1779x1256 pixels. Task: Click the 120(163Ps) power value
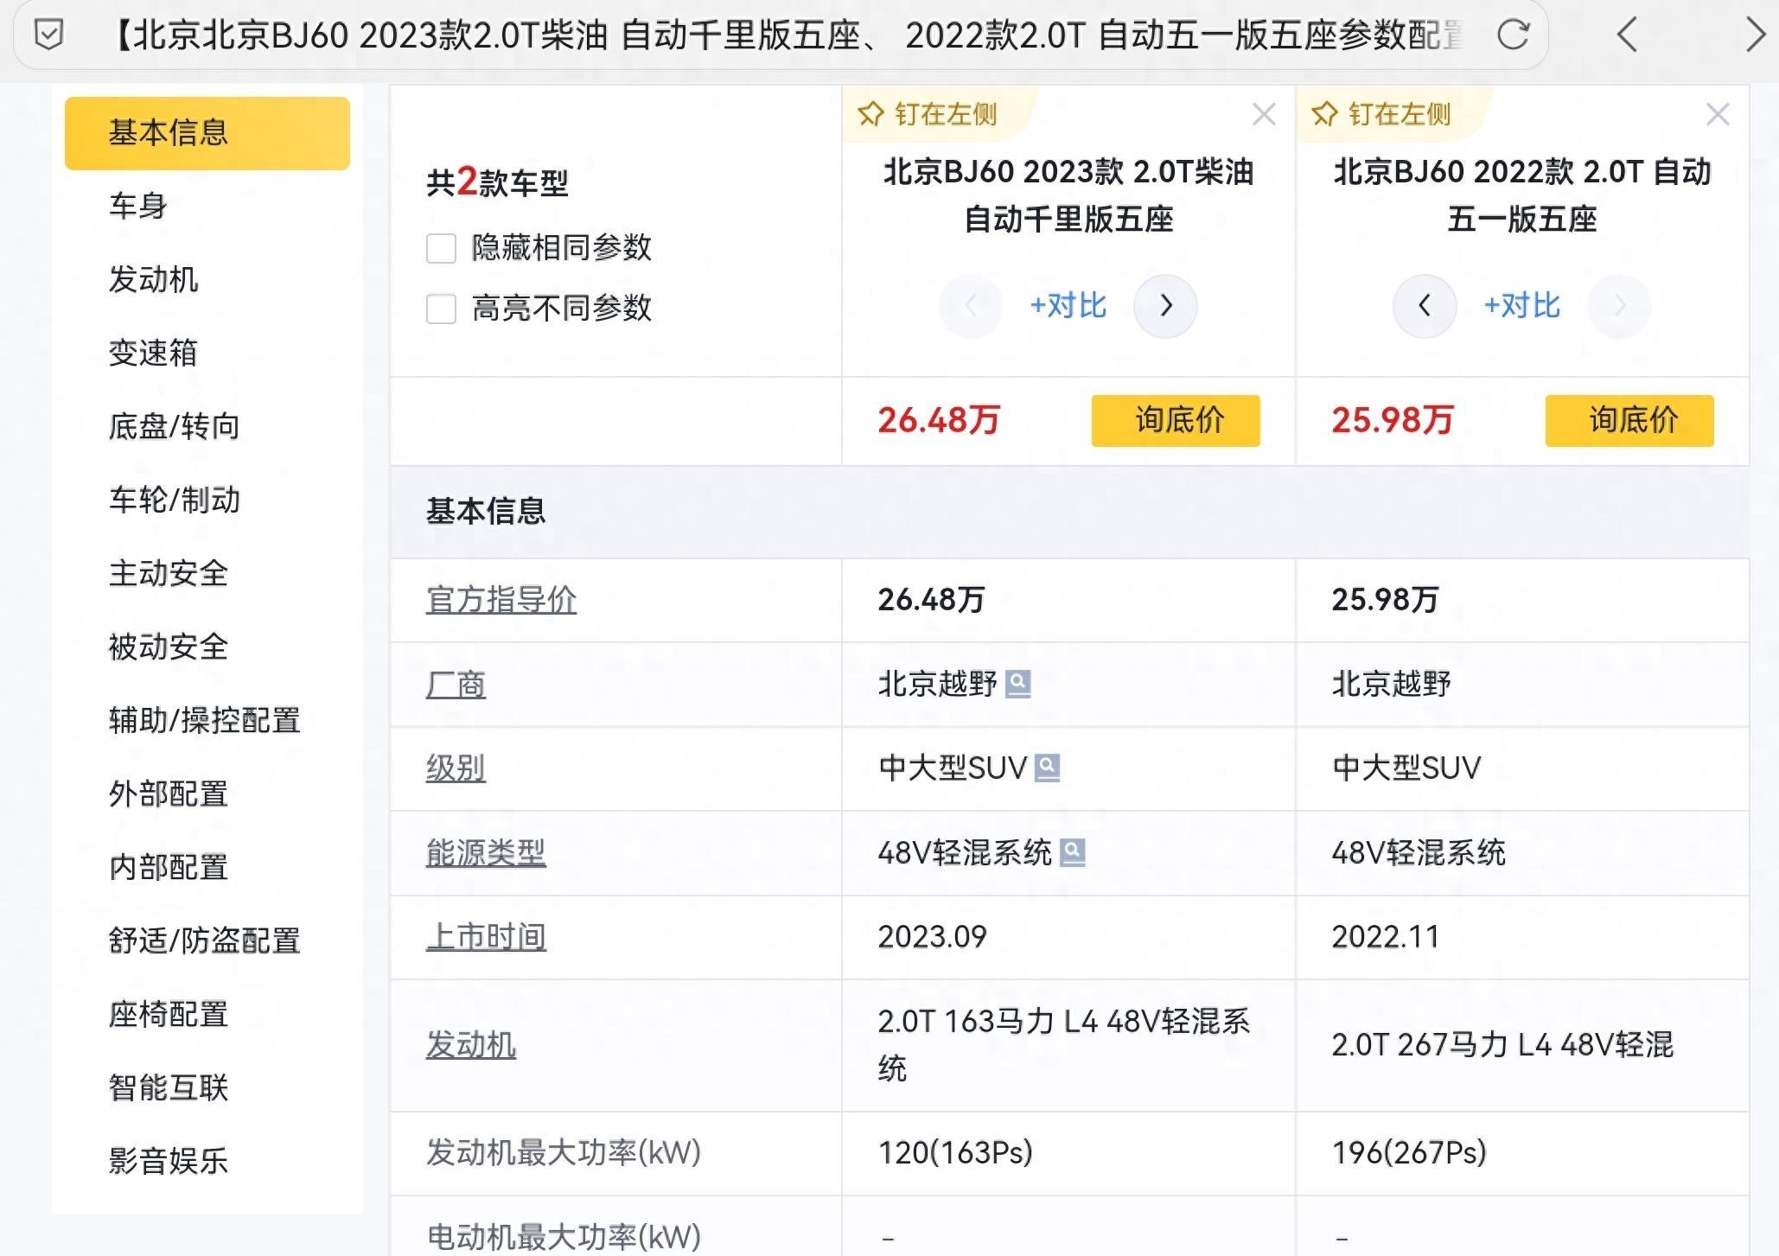click(x=955, y=1153)
